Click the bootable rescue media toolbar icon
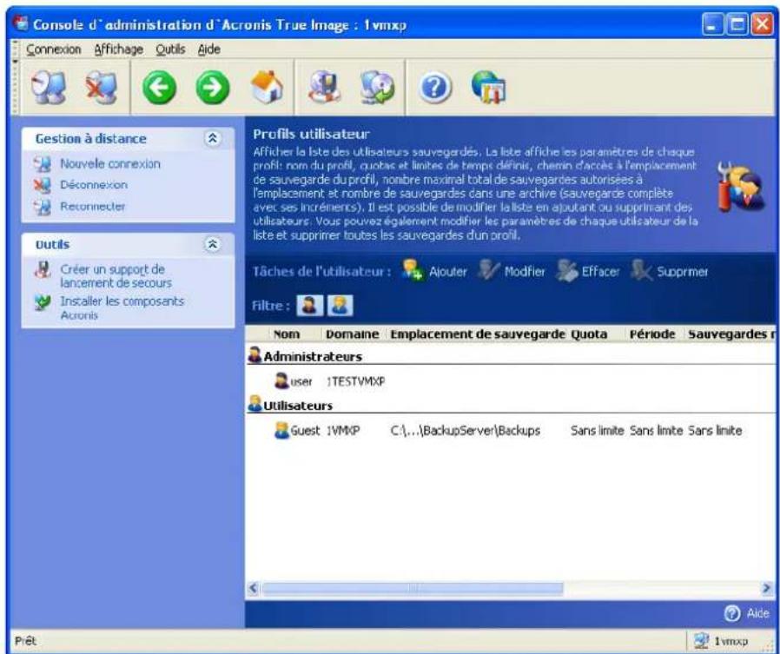Image resolution: width=780 pixels, height=654 pixels. tap(324, 87)
